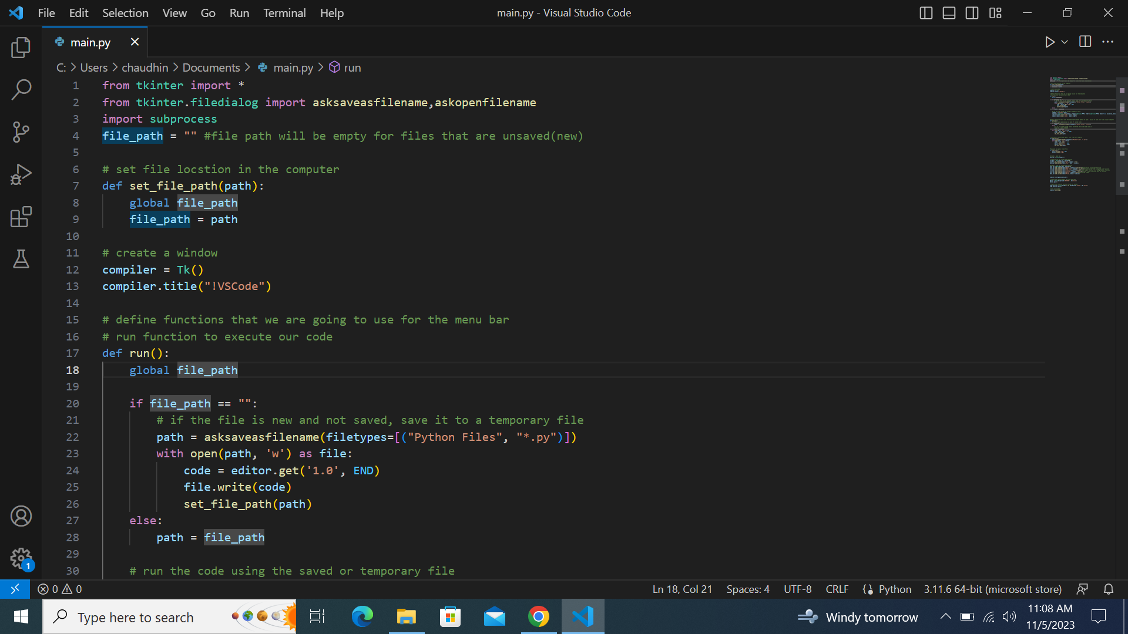The image size is (1128, 634).
Task: Open the Extensions view
Action: pyautogui.click(x=21, y=217)
